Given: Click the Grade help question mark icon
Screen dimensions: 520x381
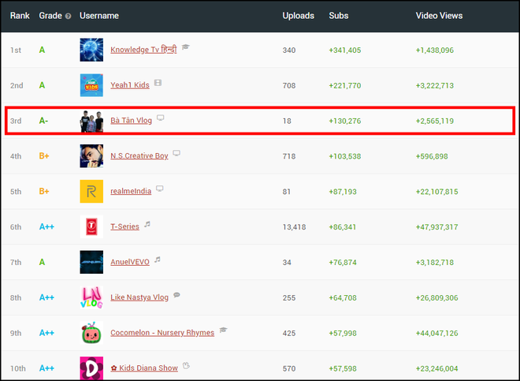Looking at the screenshot, I should [68, 16].
